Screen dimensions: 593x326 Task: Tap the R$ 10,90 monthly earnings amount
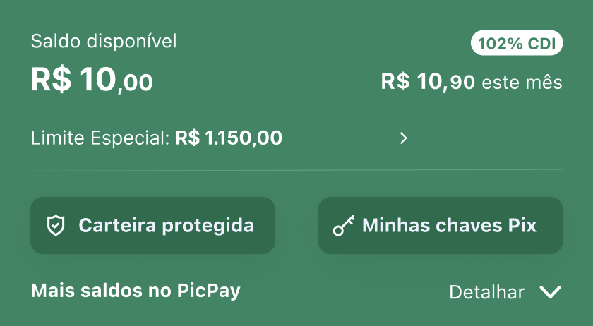(x=428, y=83)
